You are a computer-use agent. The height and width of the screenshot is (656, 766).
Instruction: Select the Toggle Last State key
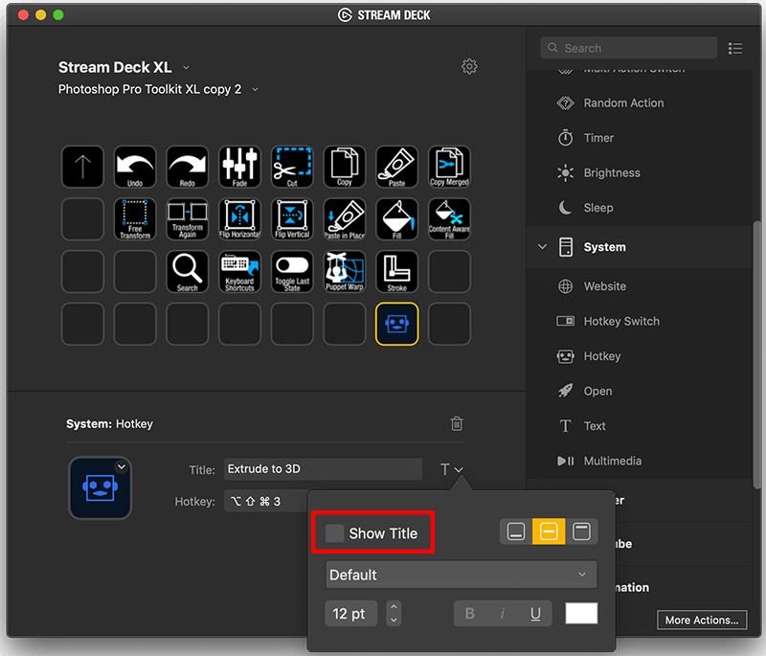(x=292, y=272)
